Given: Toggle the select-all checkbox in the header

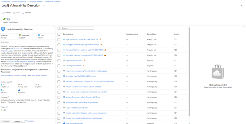Looking at the screenshot, I should [59, 34].
